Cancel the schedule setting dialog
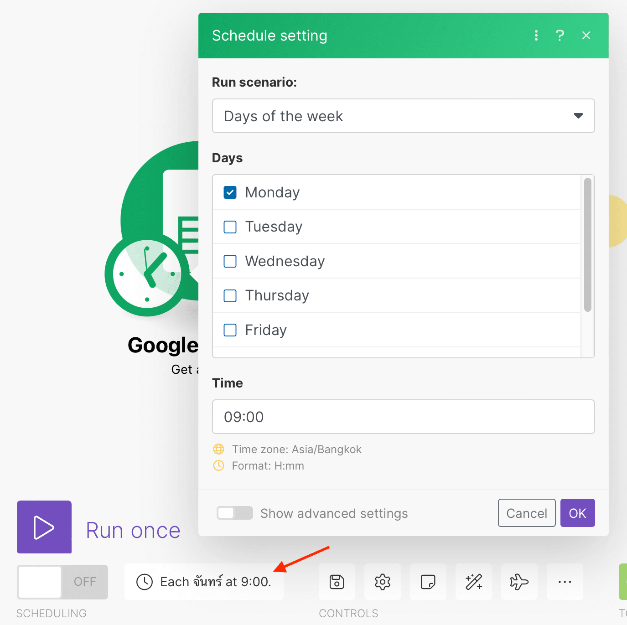Screen dimensions: 627x625 (x=526, y=513)
